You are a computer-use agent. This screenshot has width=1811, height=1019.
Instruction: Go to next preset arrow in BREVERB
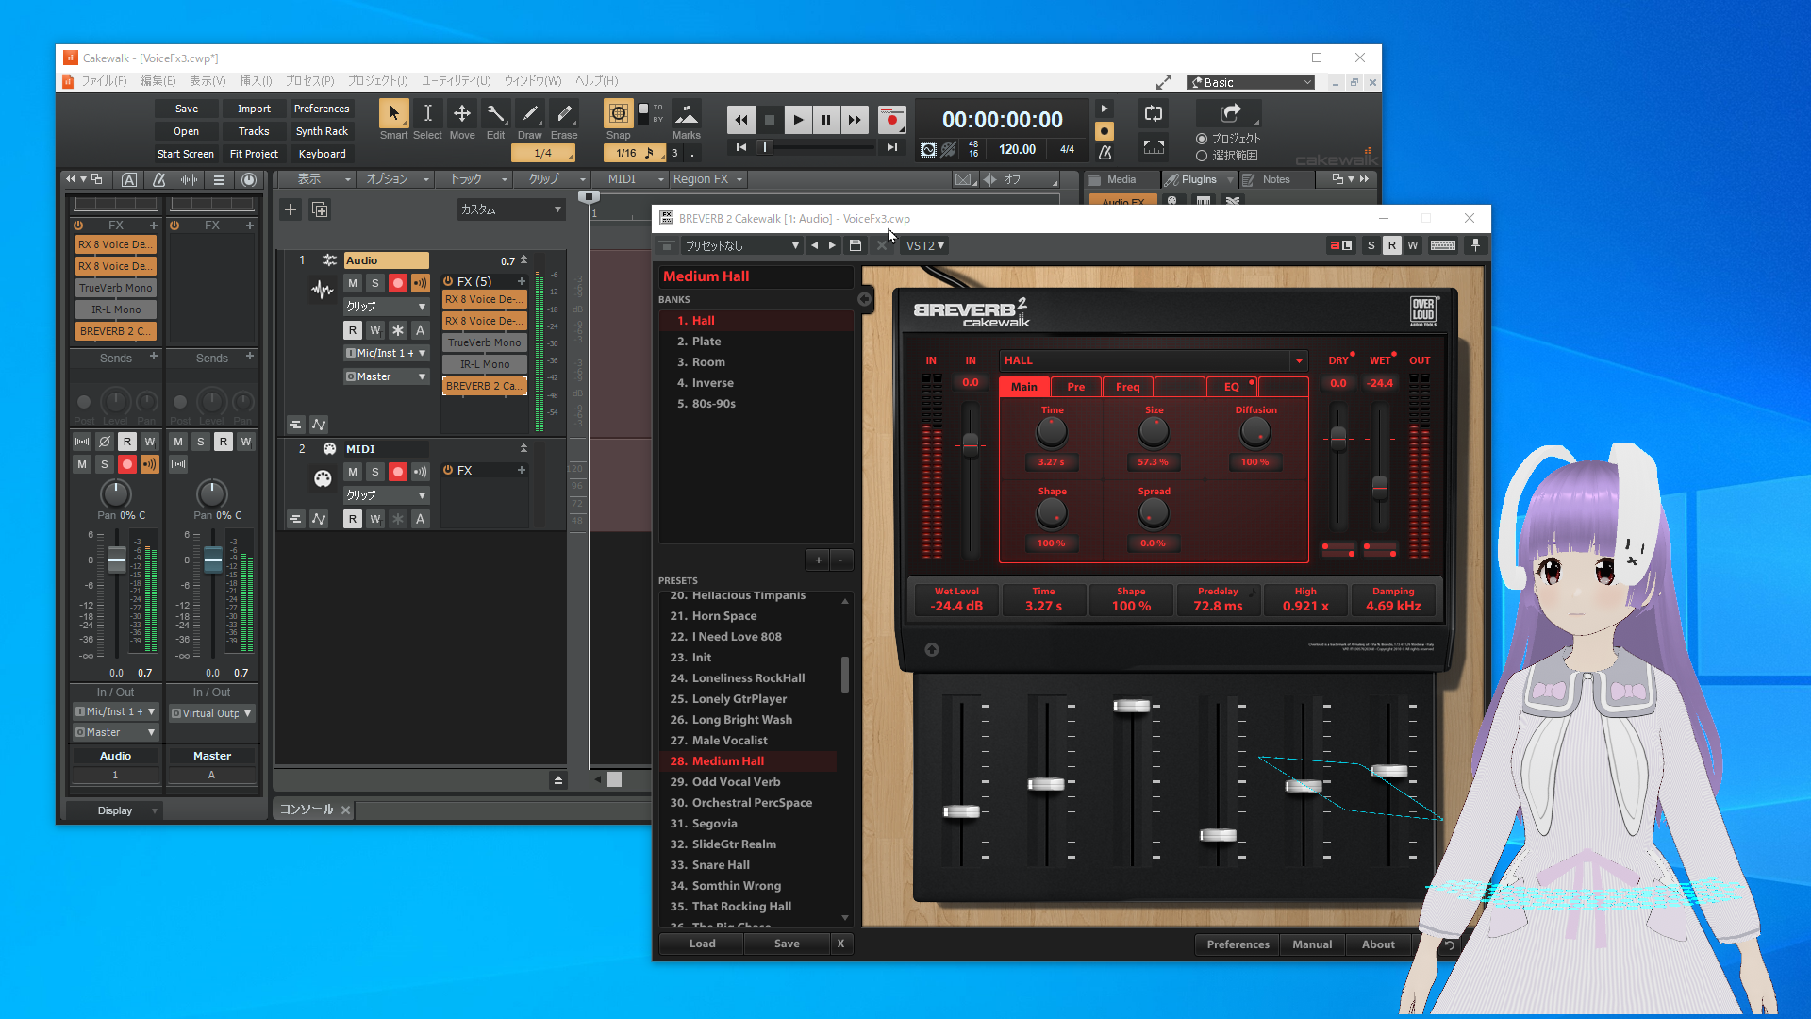coord(832,245)
